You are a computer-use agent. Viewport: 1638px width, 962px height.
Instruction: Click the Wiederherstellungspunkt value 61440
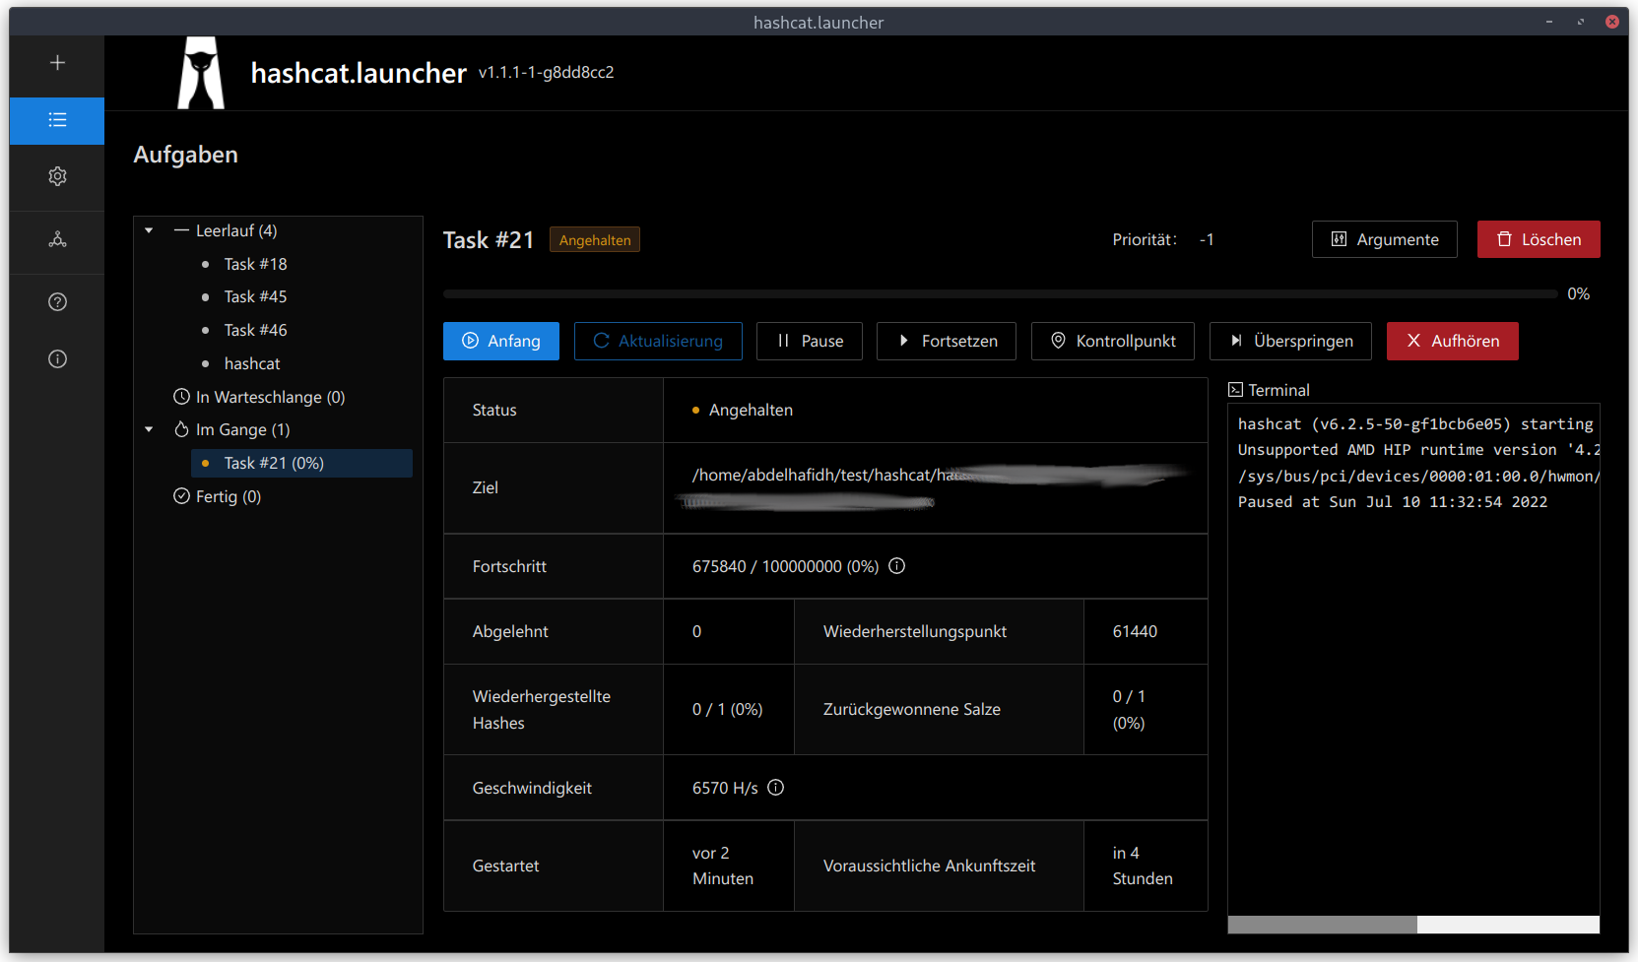click(1135, 631)
